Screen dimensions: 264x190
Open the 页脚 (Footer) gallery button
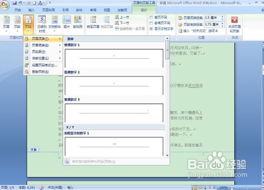(17, 24)
